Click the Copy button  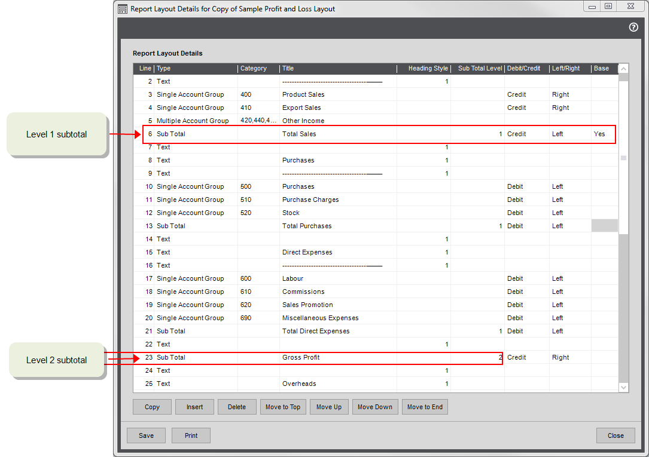[x=152, y=407]
